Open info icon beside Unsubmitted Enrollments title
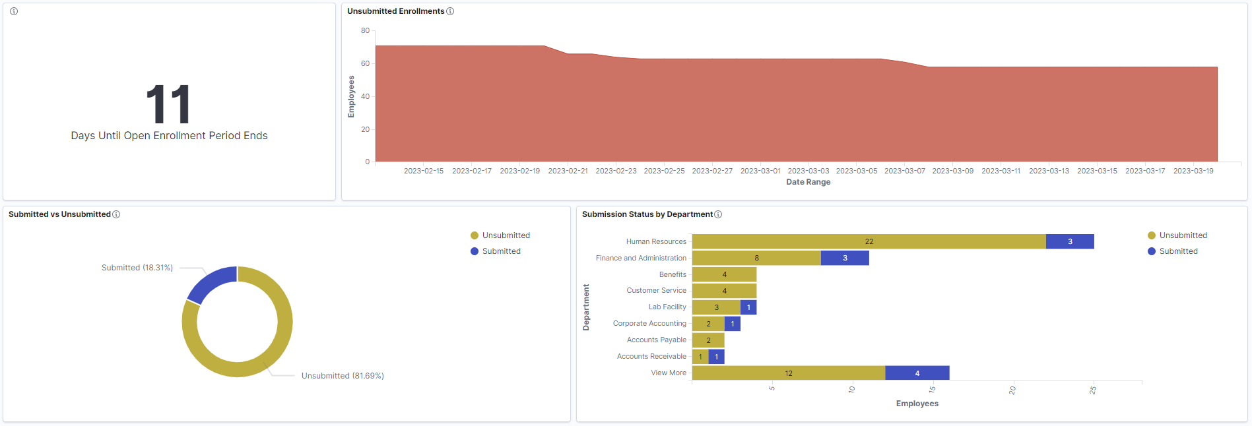Image resolution: width=1252 pixels, height=426 pixels. 450,11
